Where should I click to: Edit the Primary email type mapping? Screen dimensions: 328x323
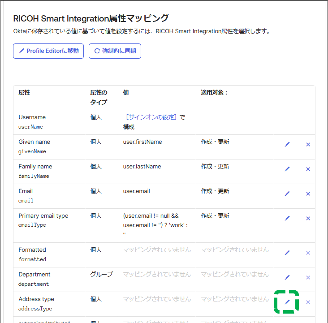(x=287, y=219)
